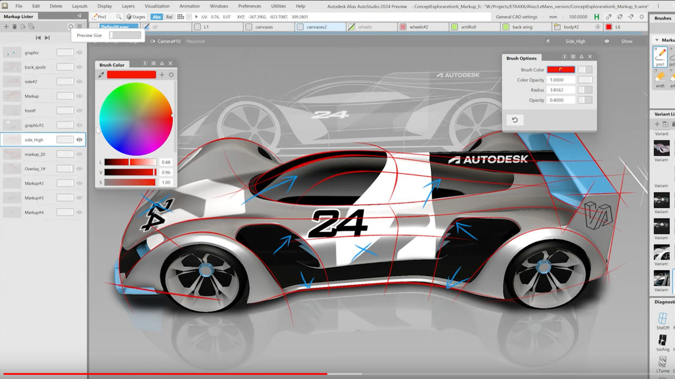675x379 pixels.
Task: Expand the Markup Lister options menu
Action: point(79,26)
